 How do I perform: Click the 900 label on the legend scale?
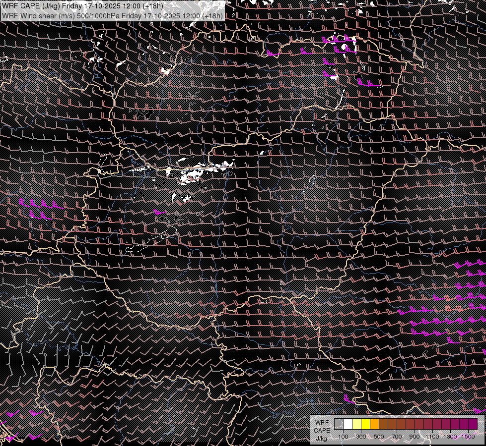[x=415, y=437]
